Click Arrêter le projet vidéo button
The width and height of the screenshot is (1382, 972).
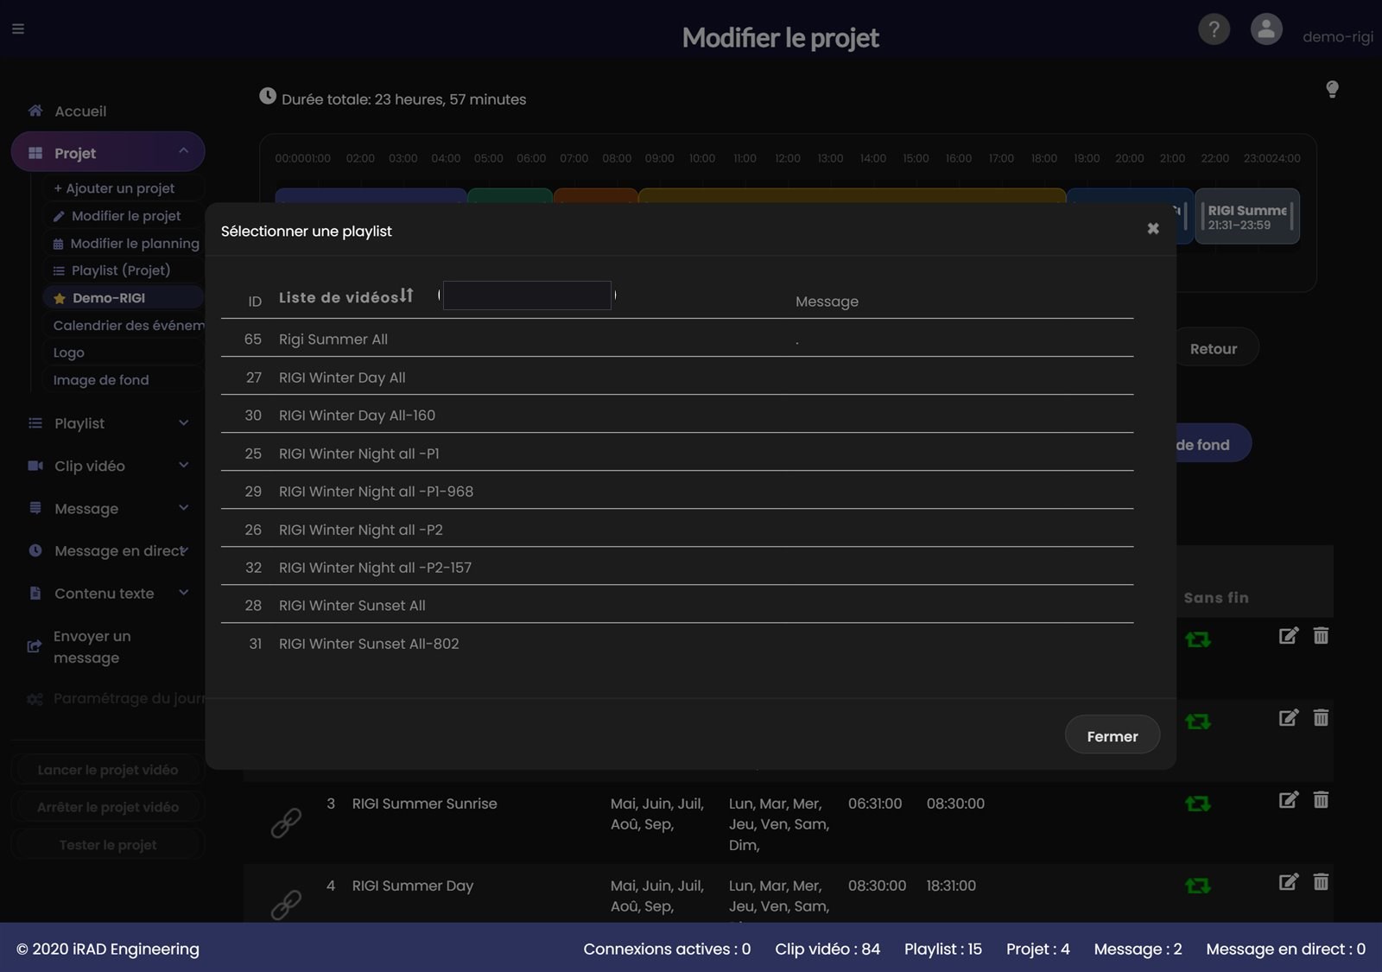108,807
